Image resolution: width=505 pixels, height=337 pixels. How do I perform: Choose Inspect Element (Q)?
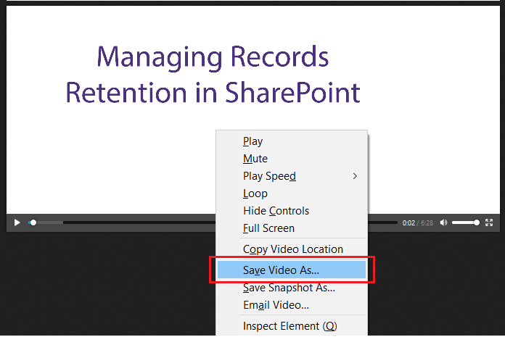292,326
